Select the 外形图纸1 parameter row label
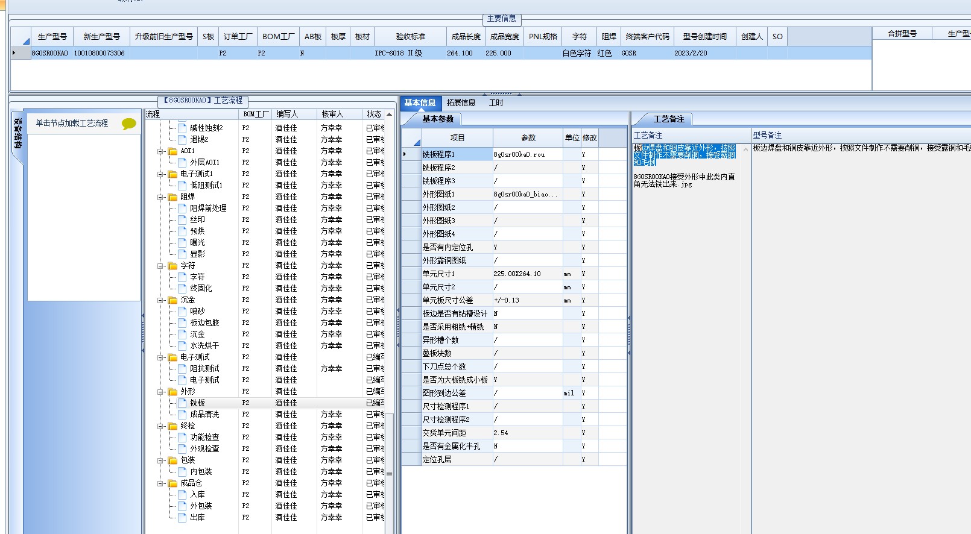This screenshot has width=971, height=534. [x=457, y=194]
